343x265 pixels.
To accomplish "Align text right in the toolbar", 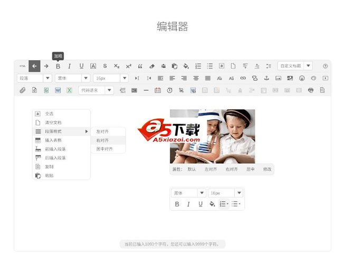I will coord(184,78).
